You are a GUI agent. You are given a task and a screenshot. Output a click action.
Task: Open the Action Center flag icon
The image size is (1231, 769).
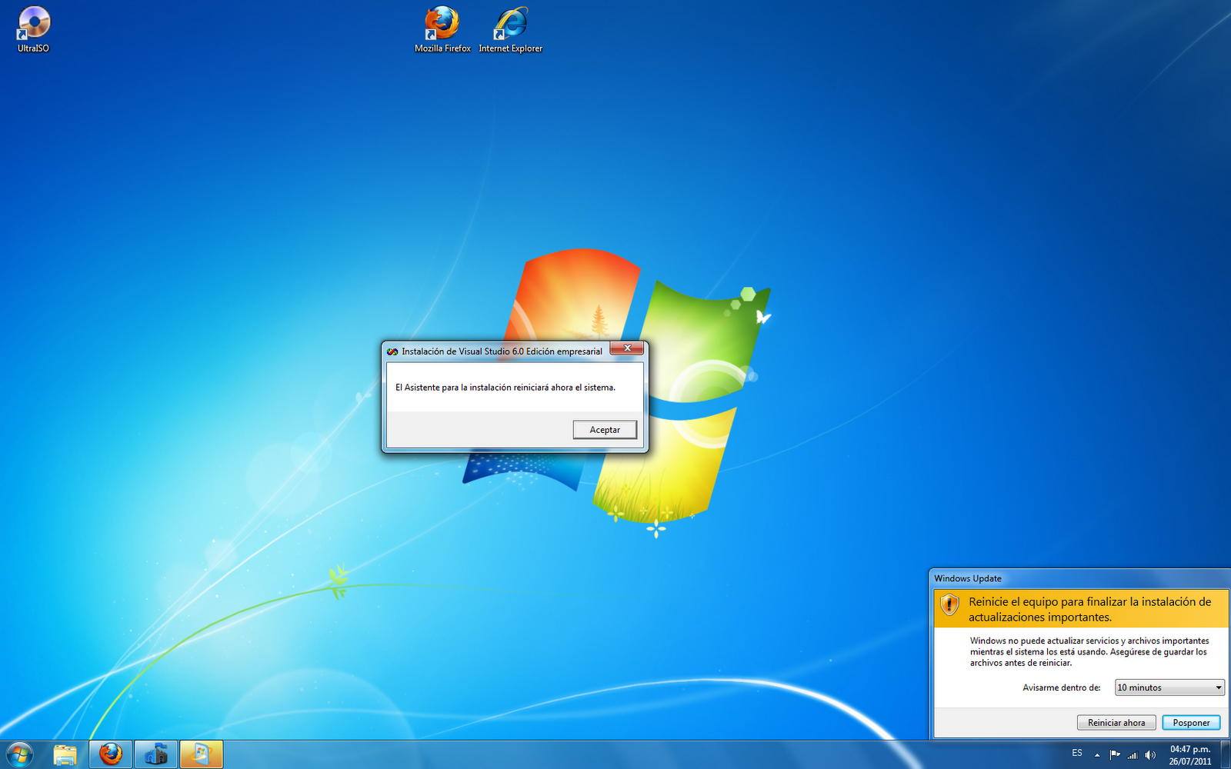[x=1115, y=755]
